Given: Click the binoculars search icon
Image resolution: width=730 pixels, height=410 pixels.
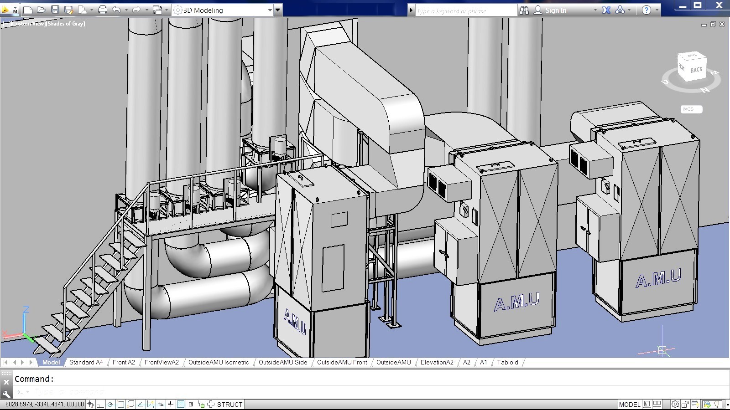Looking at the screenshot, I should click(x=524, y=10).
